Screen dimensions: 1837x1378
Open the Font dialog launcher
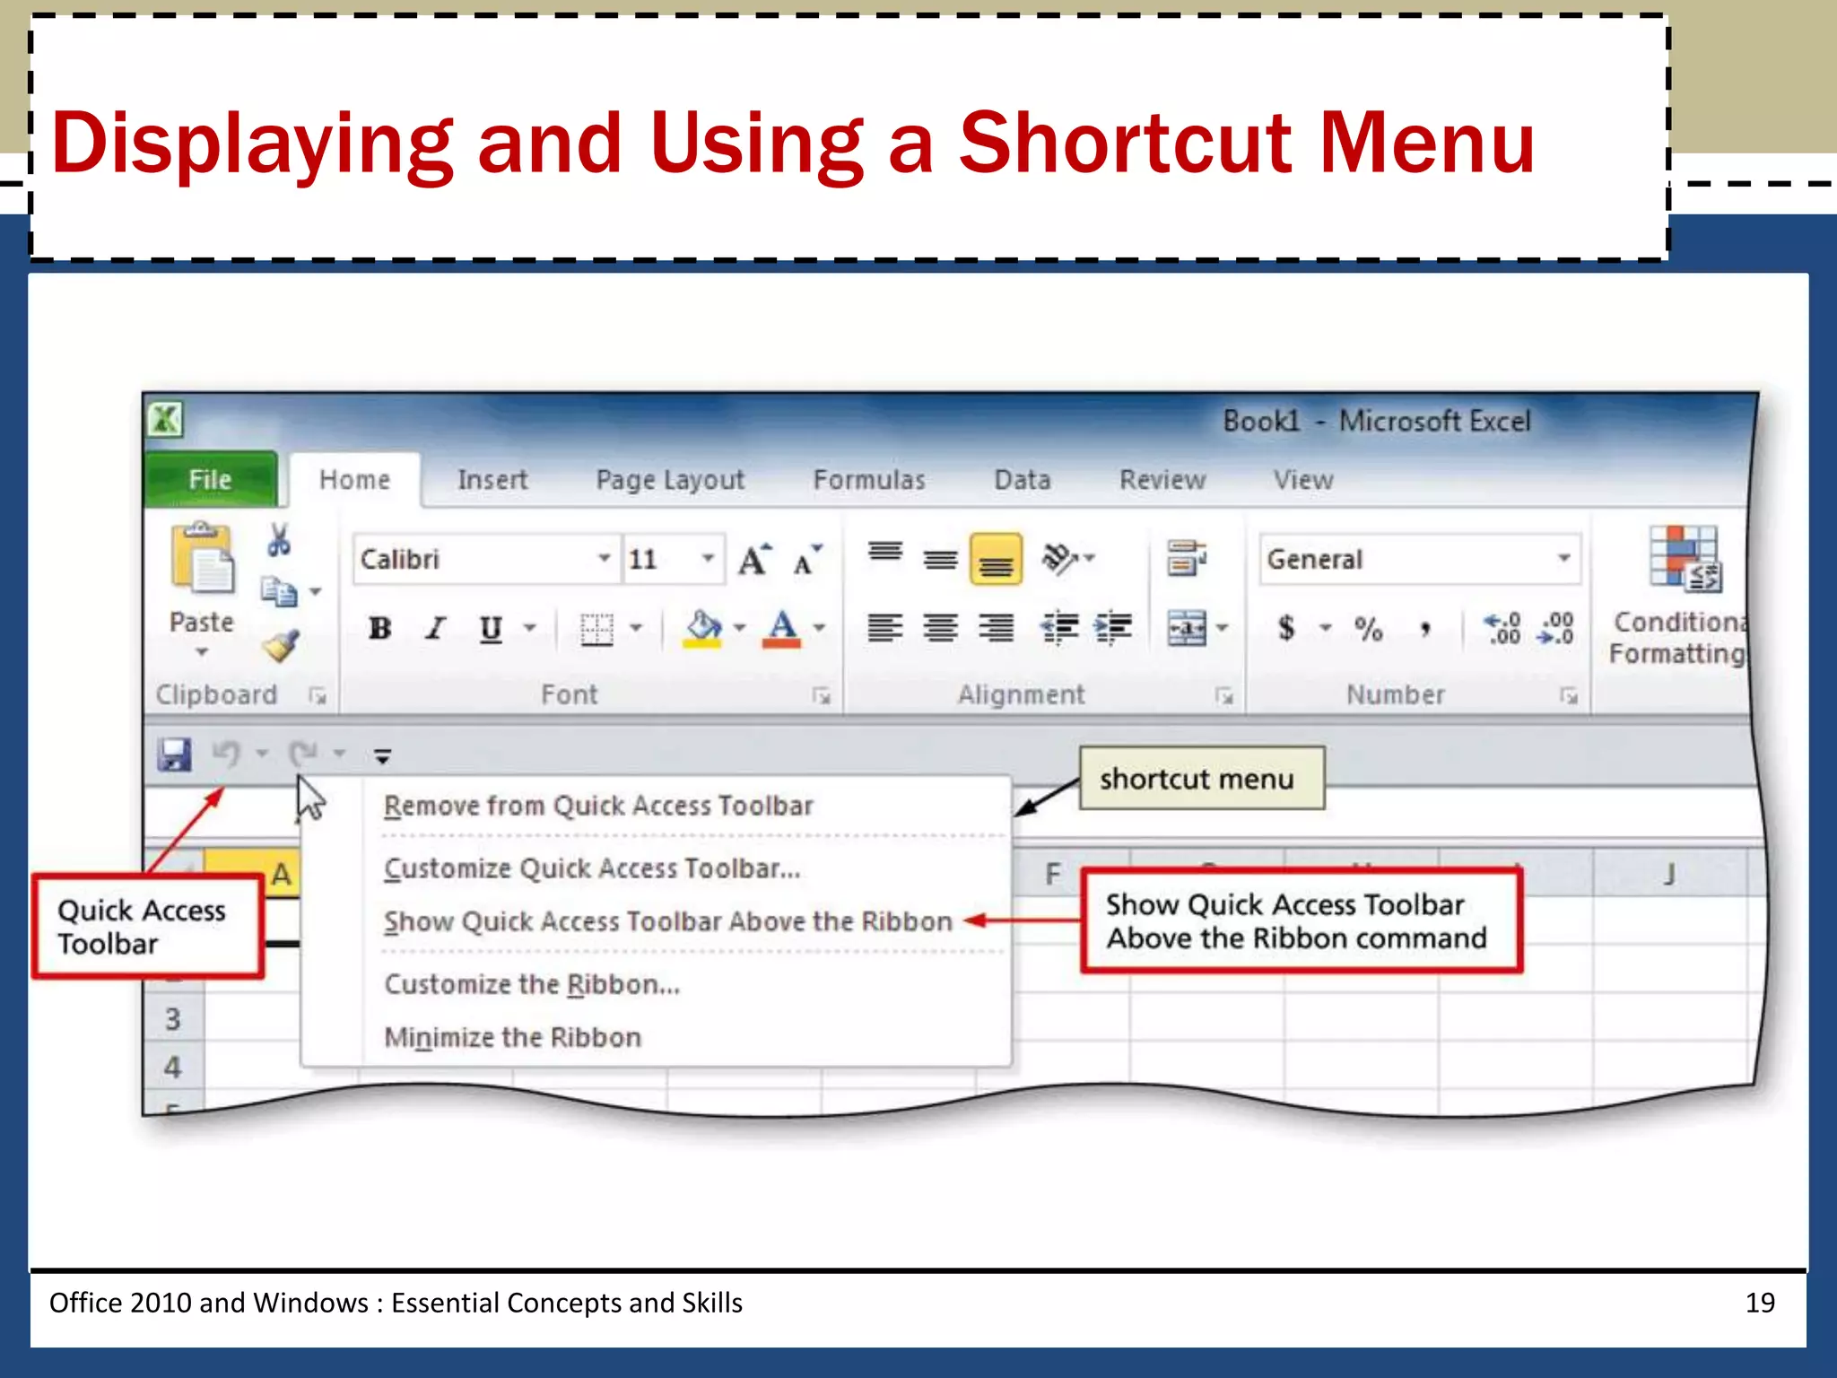[x=822, y=695]
